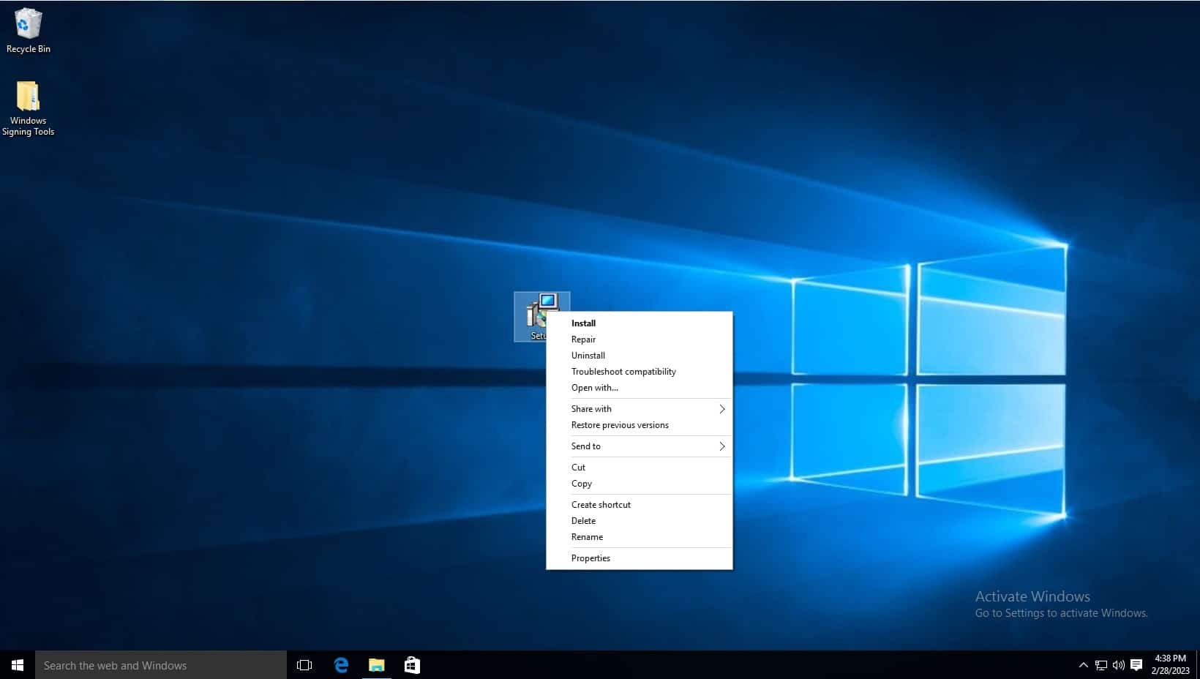Click the Search the web and Windows box
1200x679 pixels.
click(161, 665)
